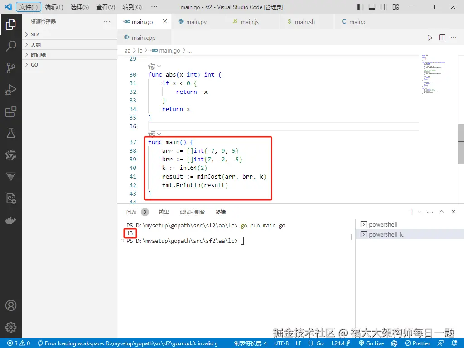This screenshot has height=348, width=464.
Task: Customize layout from title bar
Action: tap(396, 7)
